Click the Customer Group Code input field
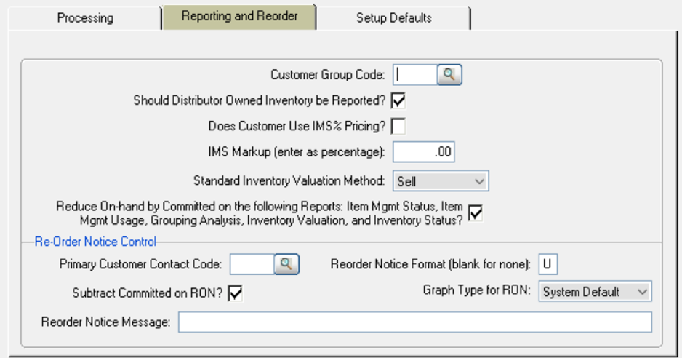 tap(415, 75)
